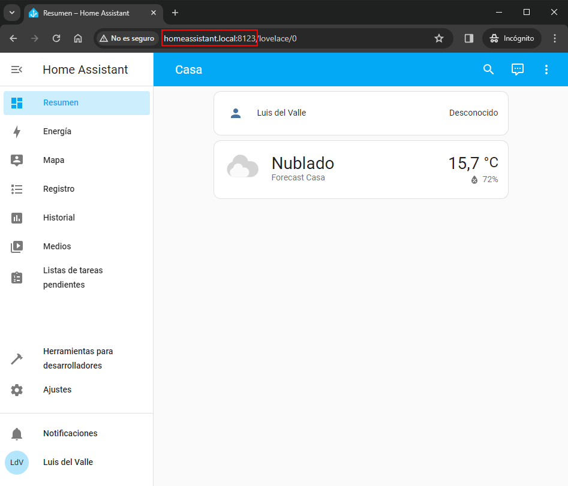The width and height of the screenshot is (568, 486).
Task: Click the Home Assistant sidebar title
Action: [86, 70]
